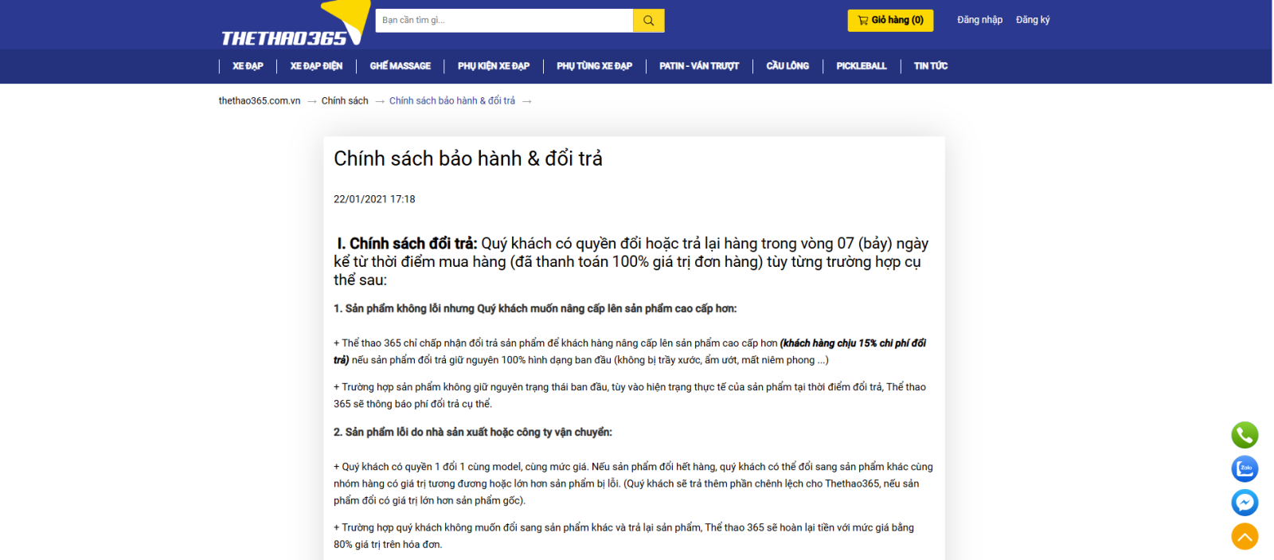
Task: Open PHỤ TÙNG XE ĐẠP category
Action: pyautogui.click(x=594, y=66)
